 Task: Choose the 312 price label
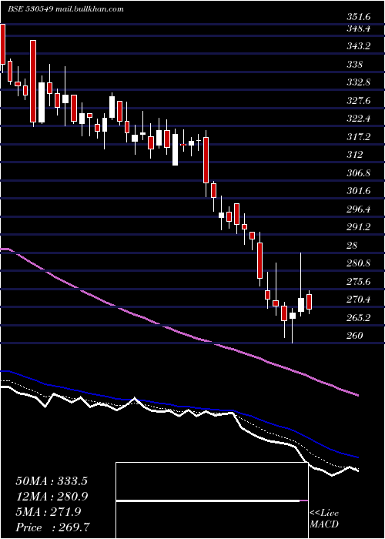click(354, 155)
